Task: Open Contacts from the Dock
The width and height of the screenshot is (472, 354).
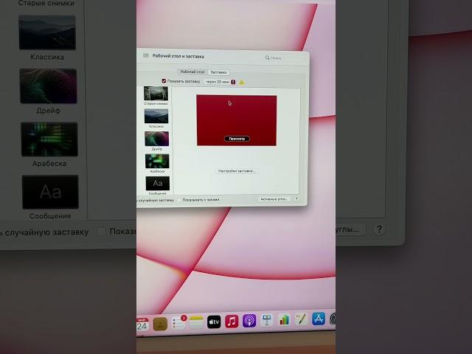Action: click(161, 324)
